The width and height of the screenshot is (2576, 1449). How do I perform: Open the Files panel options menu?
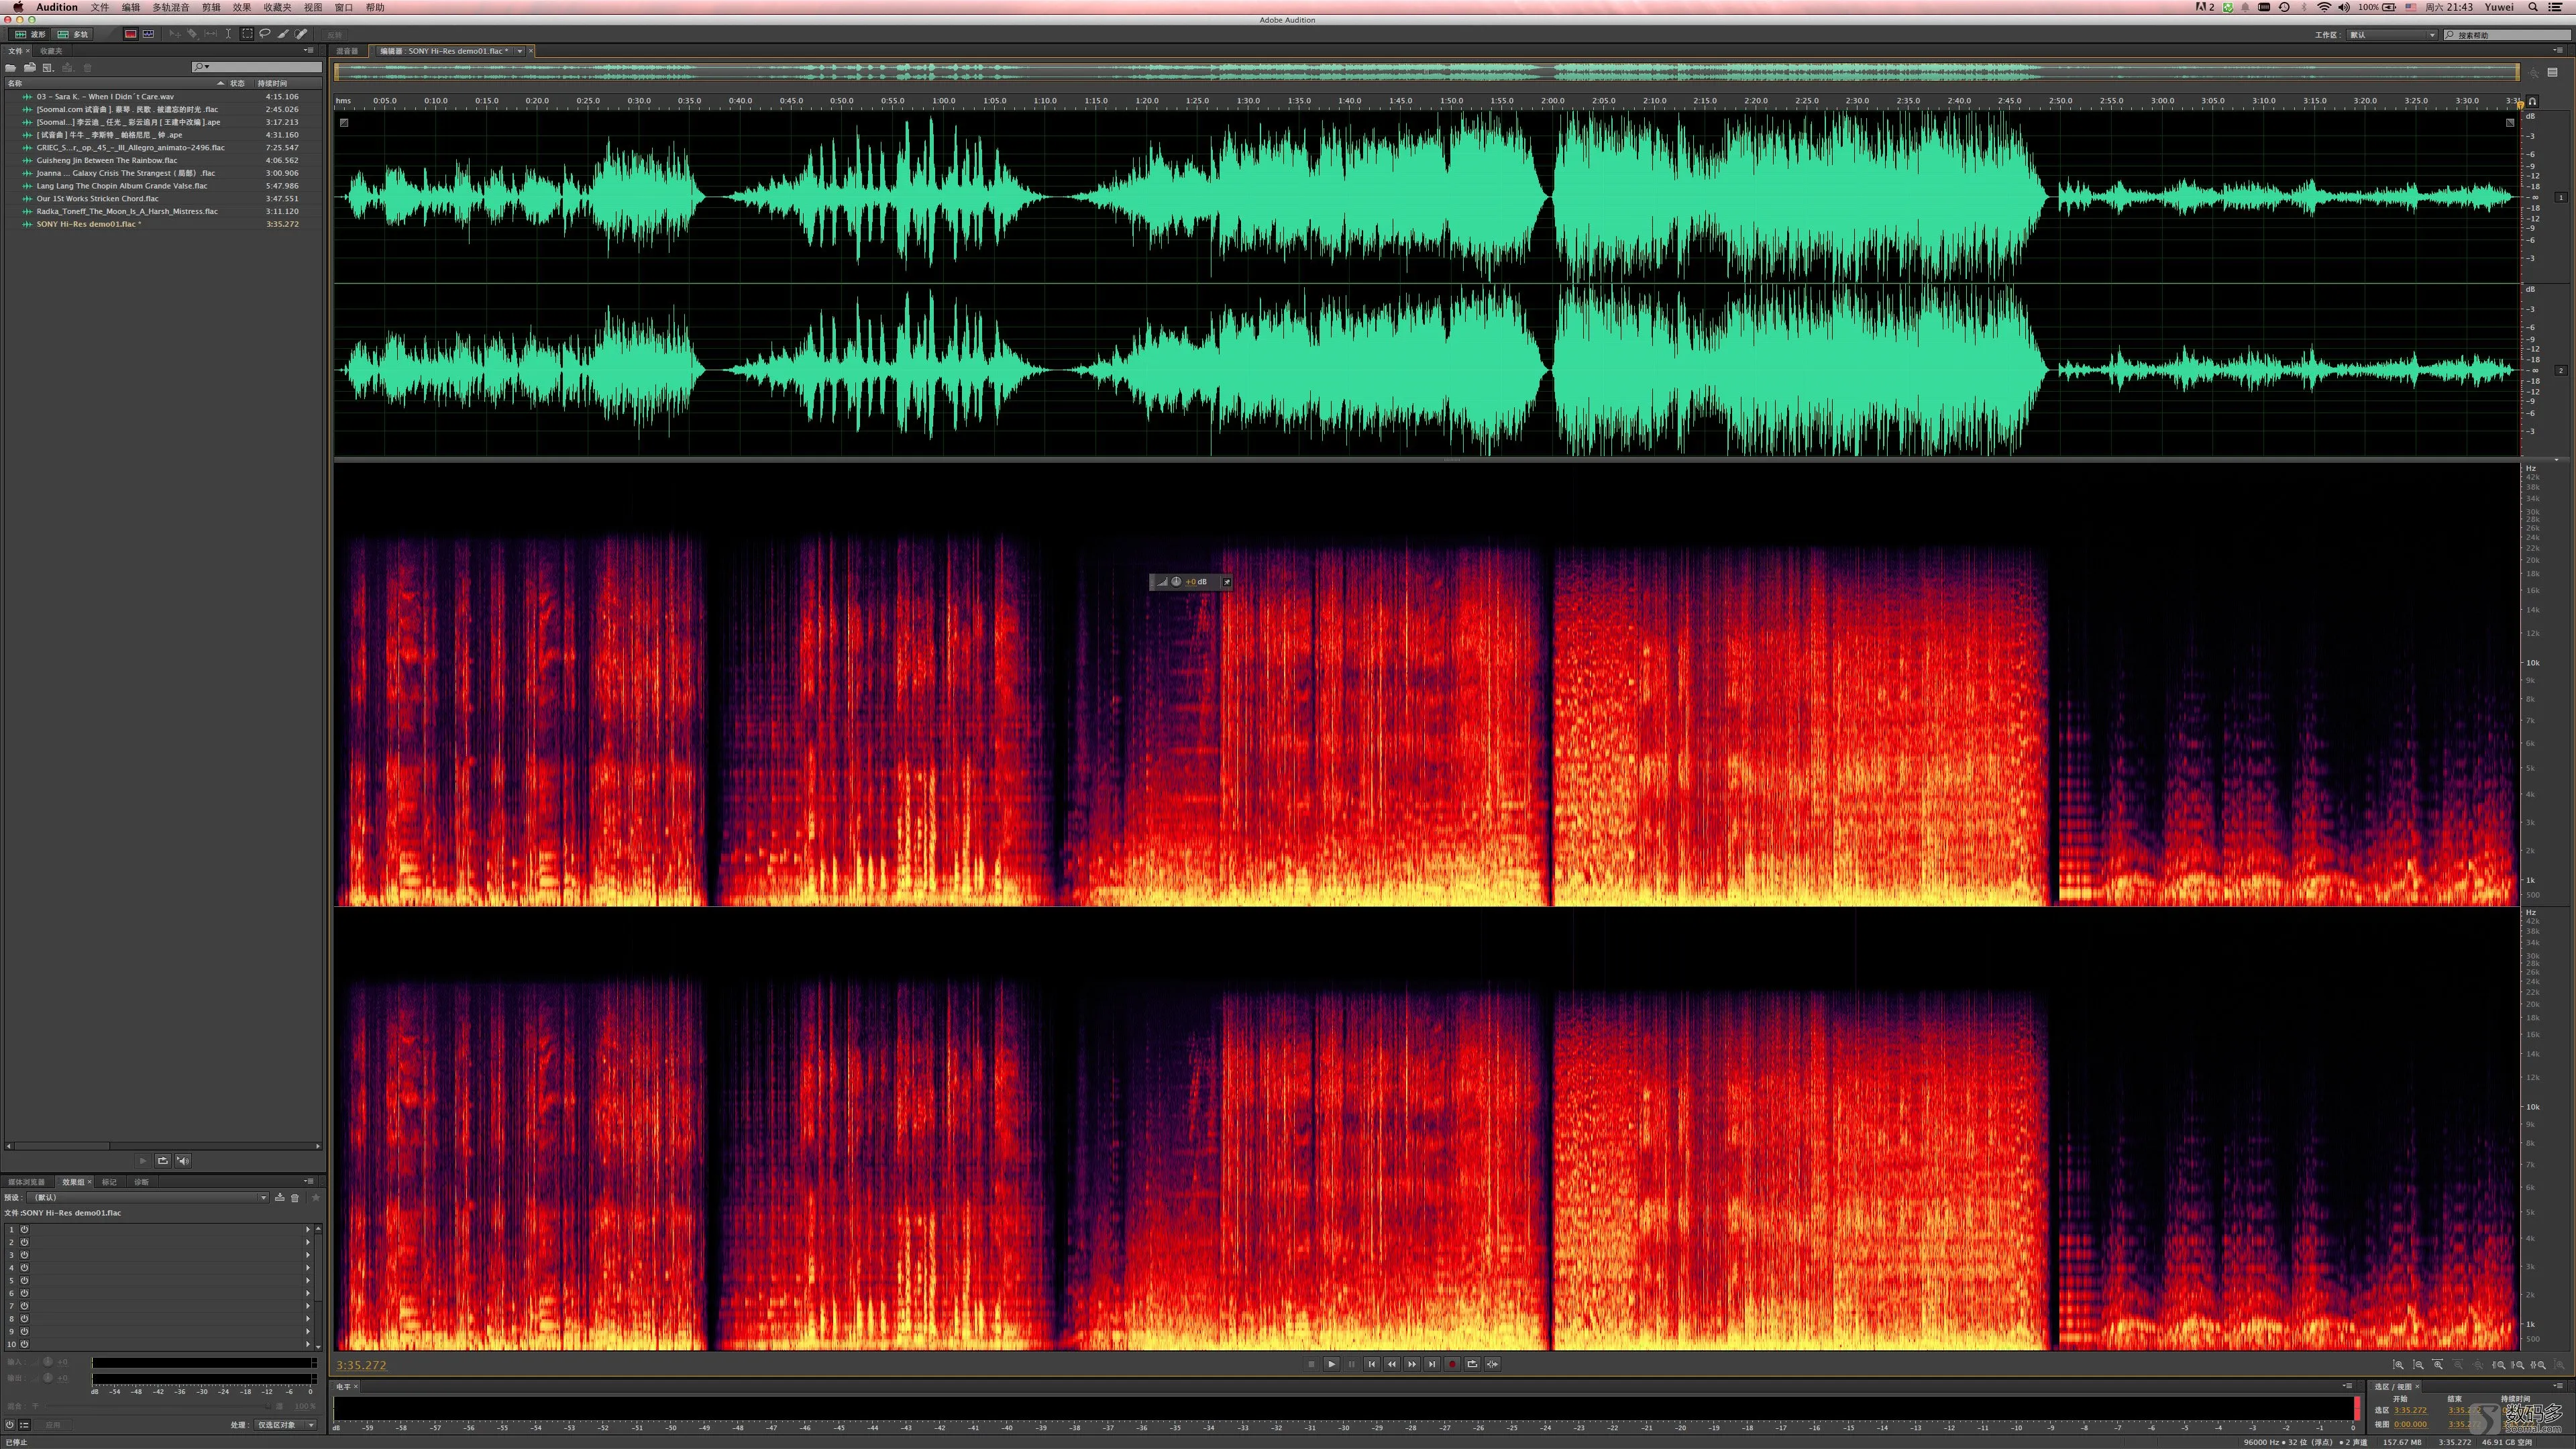(x=309, y=51)
